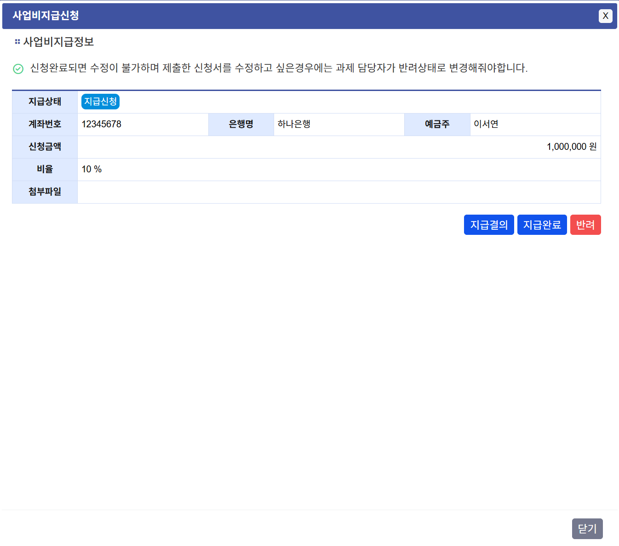The height and width of the screenshot is (546, 619).
Task: Reject the request with 반려 button
Action: [x=585, y=225]
